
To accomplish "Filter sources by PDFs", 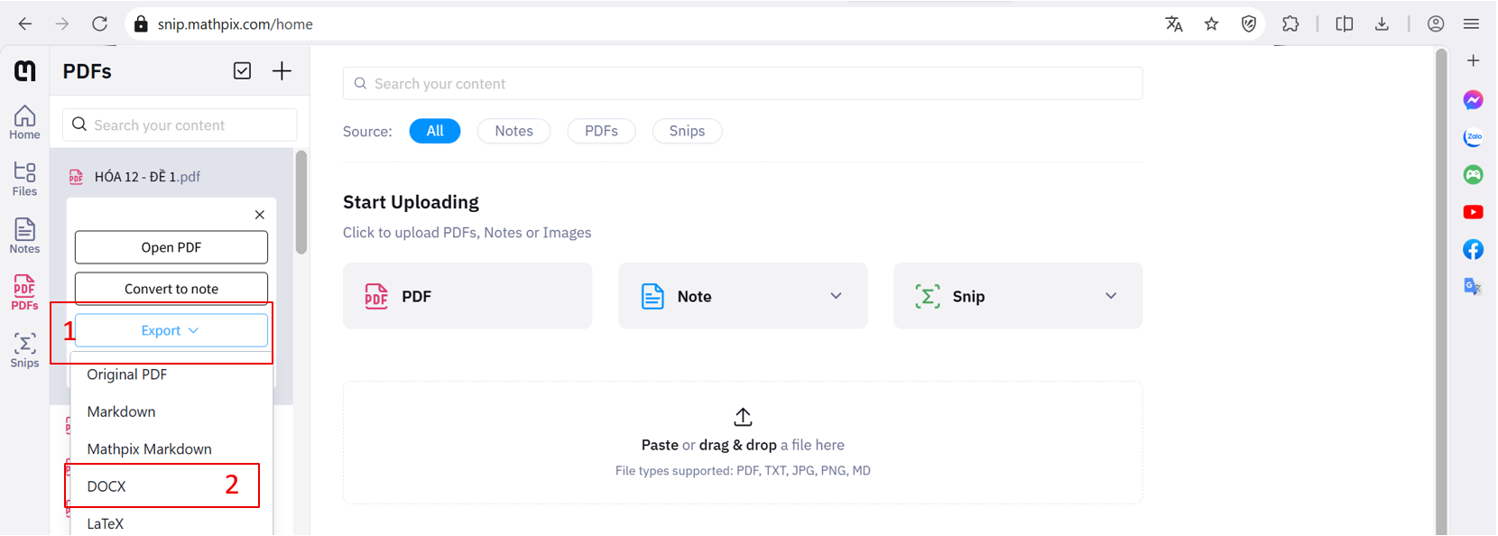I will 601,131.
